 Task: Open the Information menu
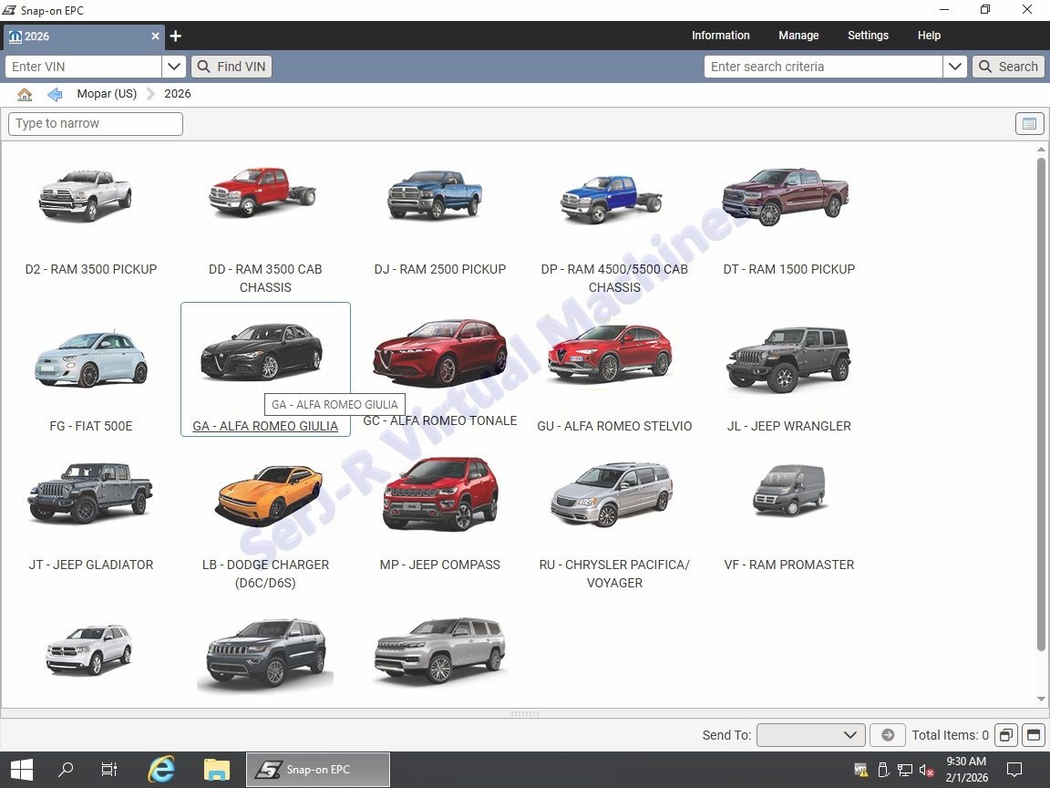tap(720, 36)
